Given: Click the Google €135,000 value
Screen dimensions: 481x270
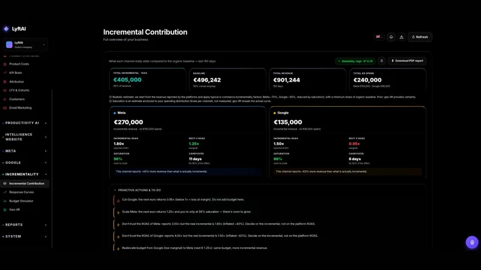Looking at the screenshot, I should coord(288,122).
